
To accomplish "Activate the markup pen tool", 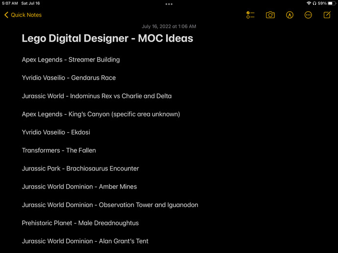I will 290,15.
